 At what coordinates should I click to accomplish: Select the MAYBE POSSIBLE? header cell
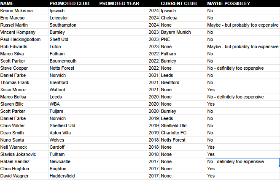click(243, 3)
